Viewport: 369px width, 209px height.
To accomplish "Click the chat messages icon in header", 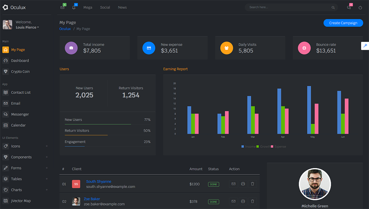I will coord(349,8).
